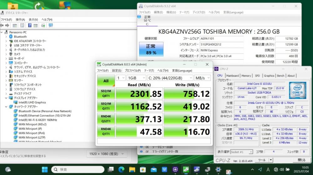313x175 pixels.
Task: Open CrystalDiskMark プロファイル(P) menu
Action: click(133, 70)
